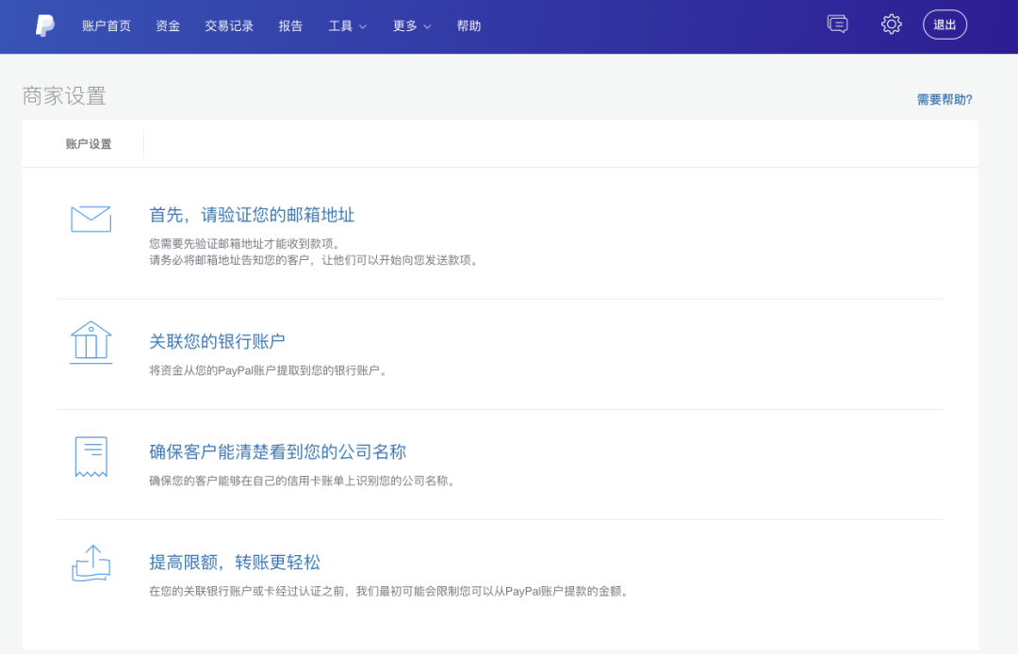Open the 报告 menu item
This screenshot has height=654, width=1018.
290,26
